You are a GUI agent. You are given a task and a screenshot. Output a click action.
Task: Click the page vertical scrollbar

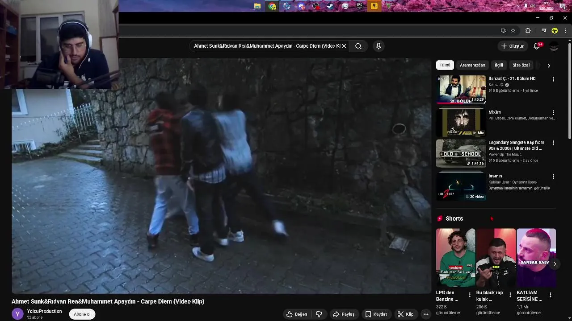[x=569, y=91]
